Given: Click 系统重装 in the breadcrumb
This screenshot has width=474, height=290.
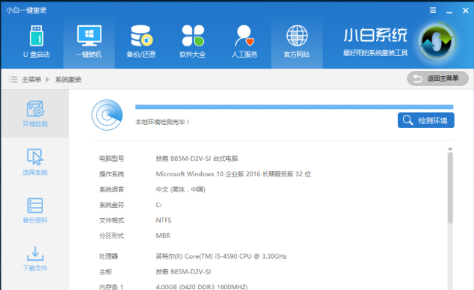Looking at the screenshot, I should (x=68, y=79).
